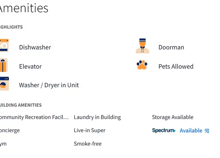Open the Spectrum Available link
Image resolution: width=220 pixels, height=158 pixels.
(194, 131)
